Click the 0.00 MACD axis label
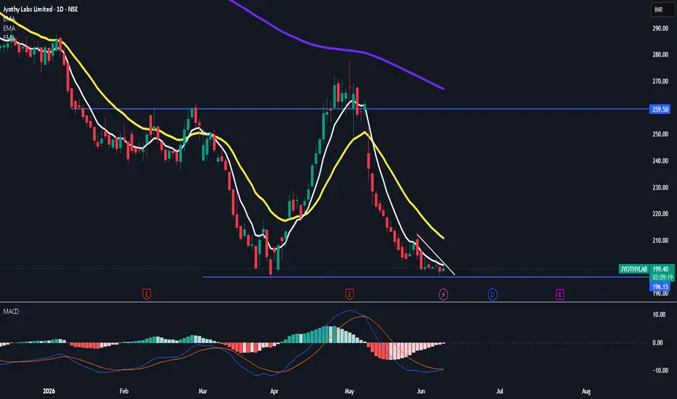Screen dimensions: 677x399 657,343
